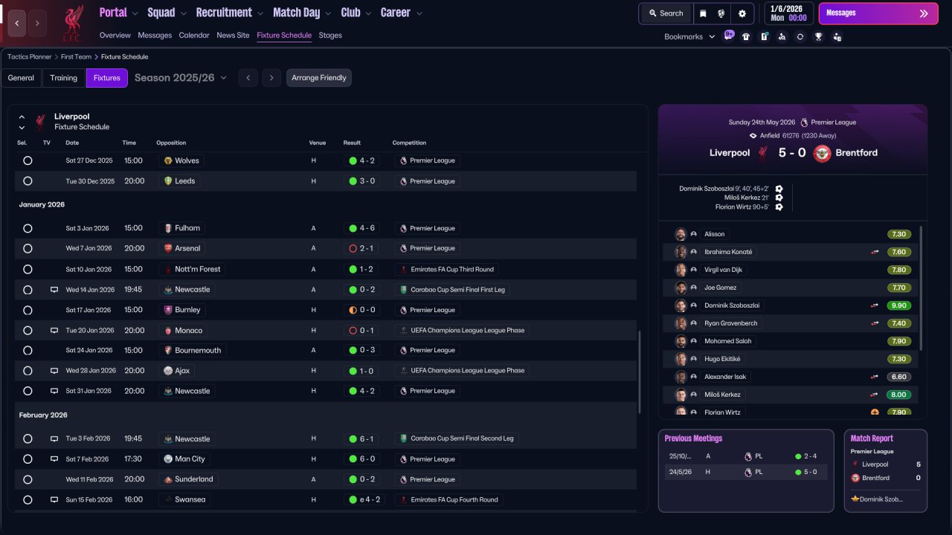Switch to the Training tab
The height and width of the screenshot is (535, 952).
click(x=64, y=78)
